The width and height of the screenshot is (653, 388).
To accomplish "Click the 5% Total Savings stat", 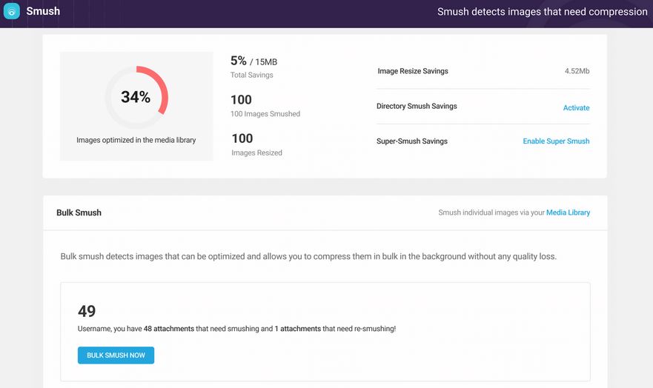I will 253,67.
